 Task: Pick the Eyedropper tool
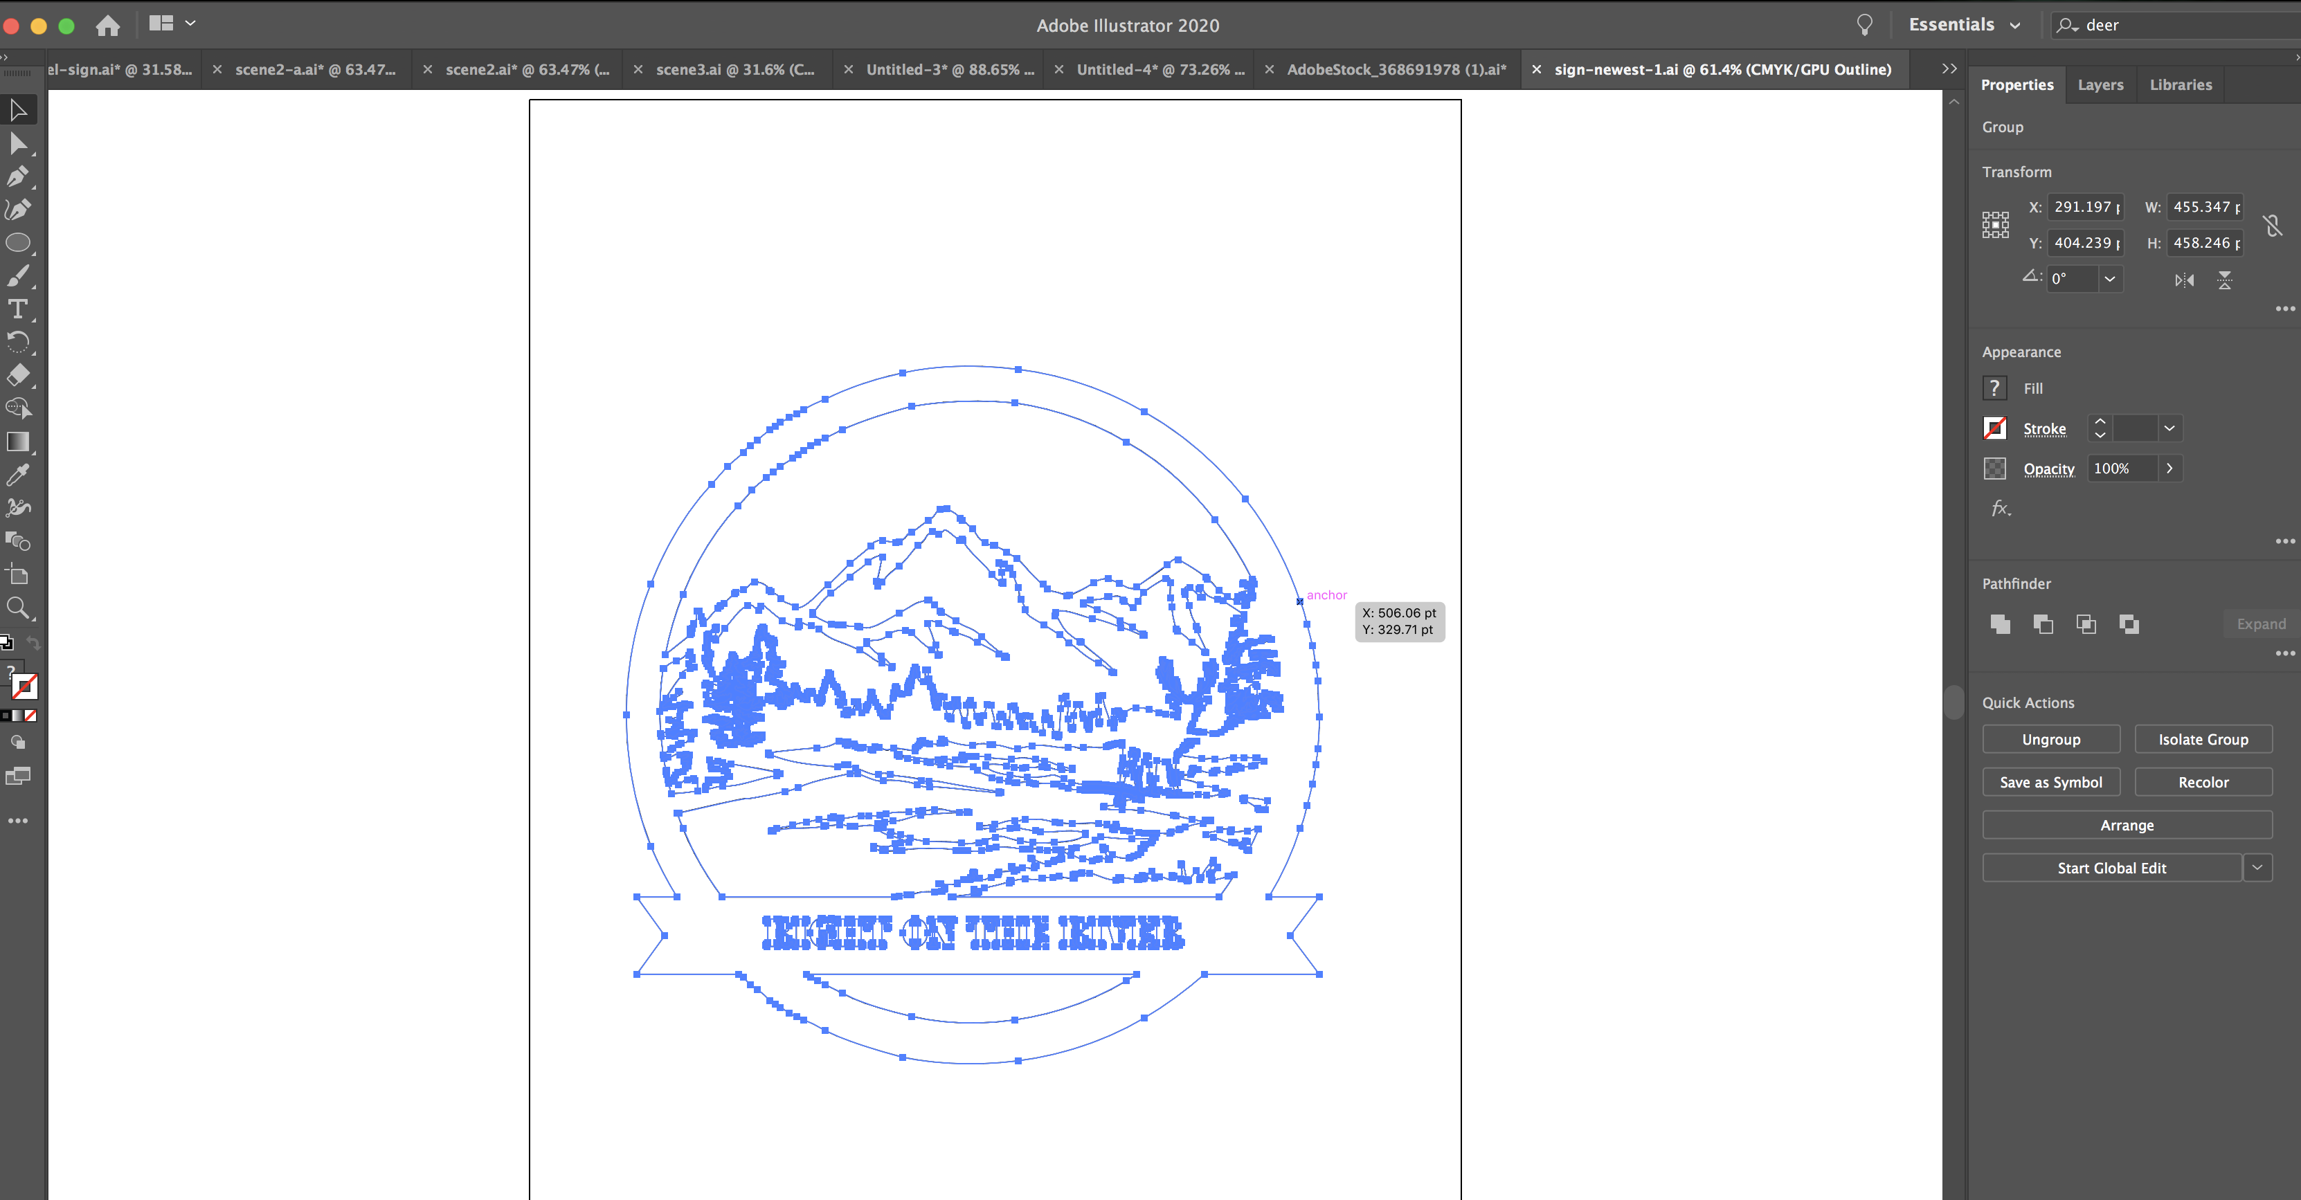(x=18, y=474)
